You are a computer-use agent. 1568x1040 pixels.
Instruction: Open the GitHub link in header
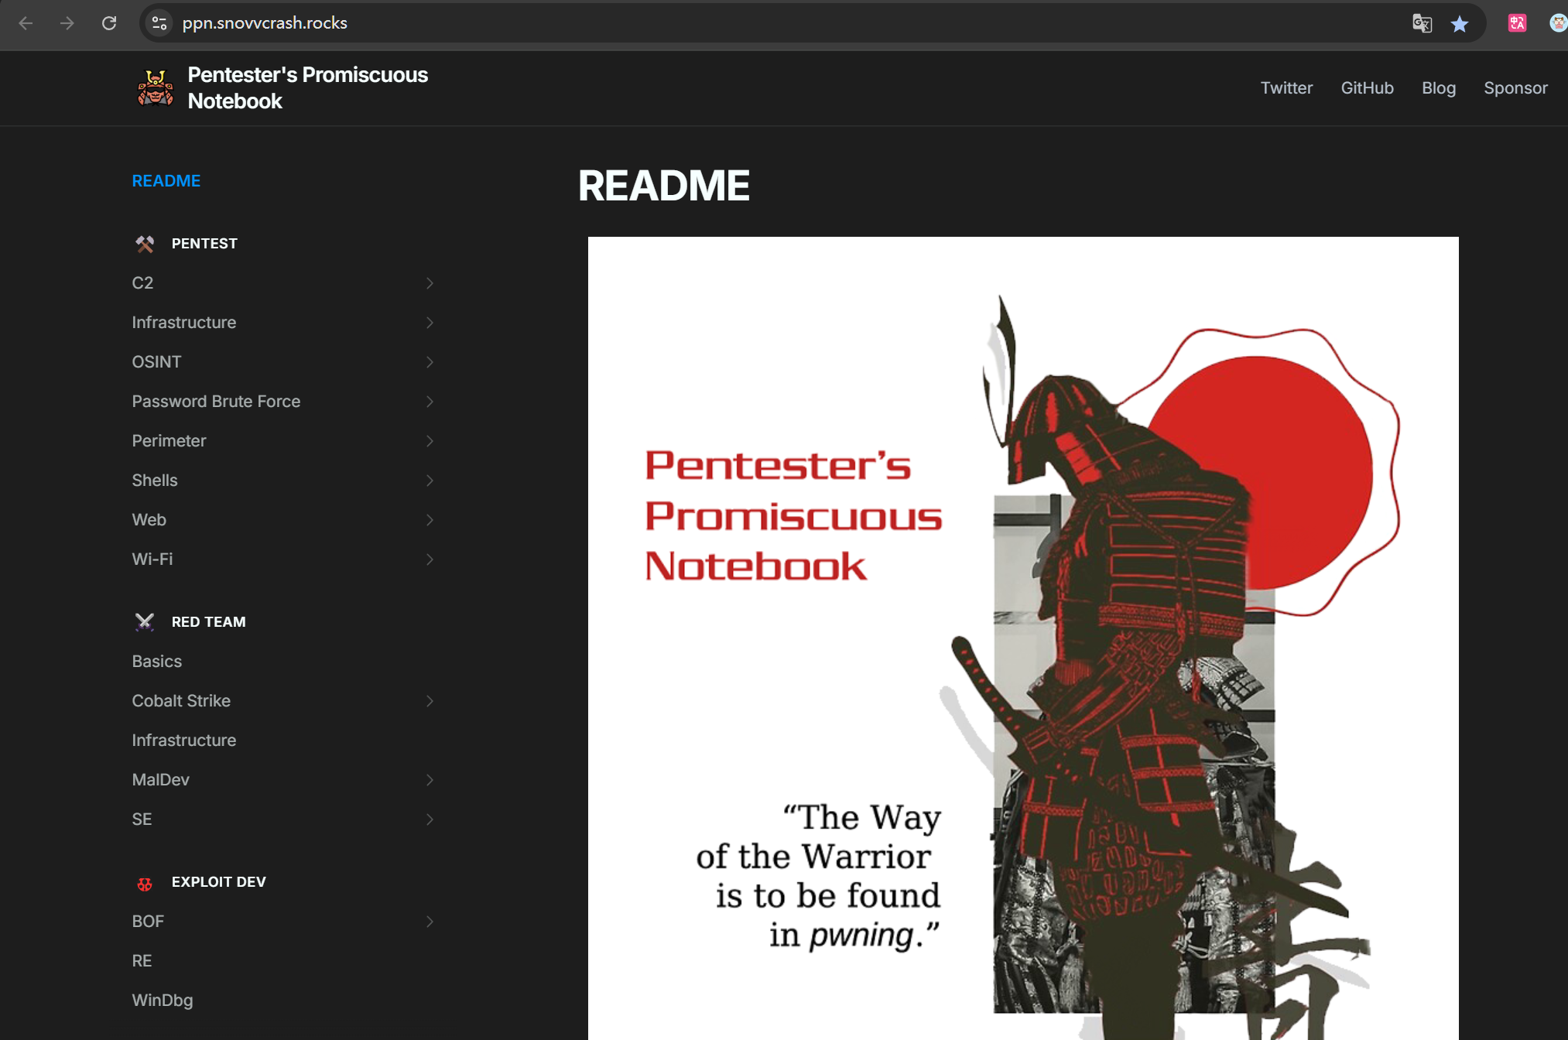click(x=1367, y=88)
